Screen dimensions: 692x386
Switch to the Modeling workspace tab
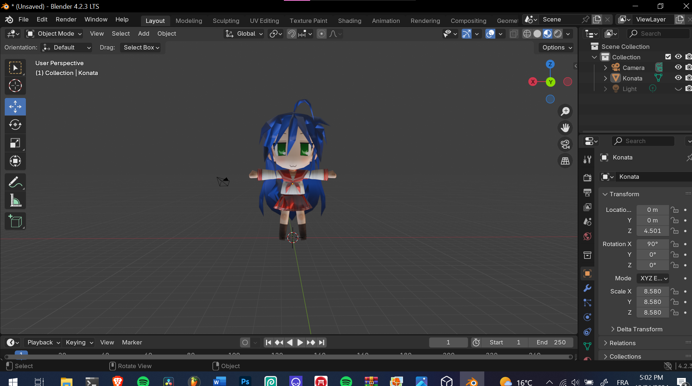[189, 21]
